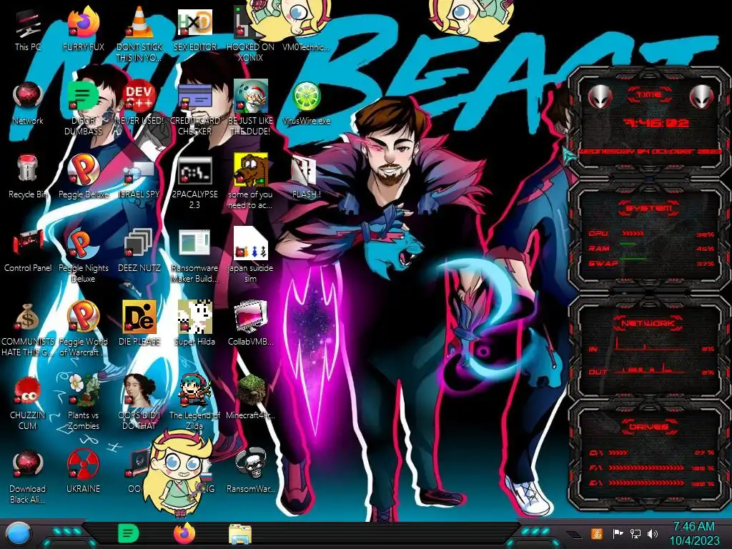Viewport: 732px width, 549px height.
Task: Launch Plants vs Zombies
Action: pyautogui.click(x=83, y=390)
